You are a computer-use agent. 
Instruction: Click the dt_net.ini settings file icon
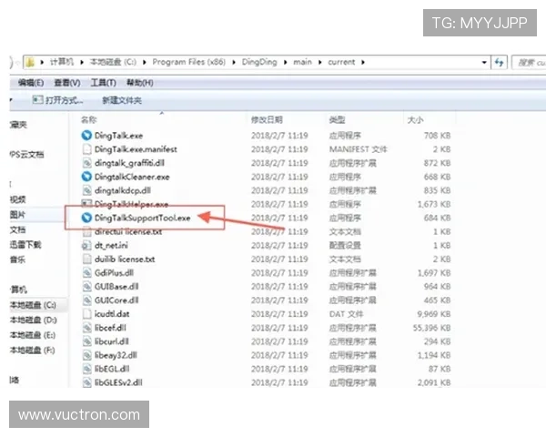coord(86,246)
